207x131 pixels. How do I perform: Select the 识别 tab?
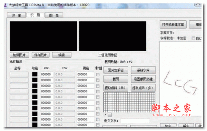pyautogui.click(x=35, y=15)
